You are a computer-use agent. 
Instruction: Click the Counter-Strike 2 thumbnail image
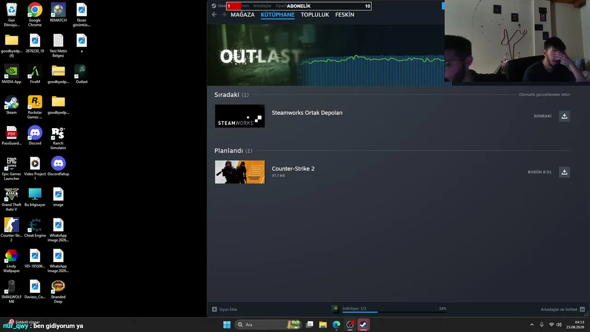tap(240, 172)
